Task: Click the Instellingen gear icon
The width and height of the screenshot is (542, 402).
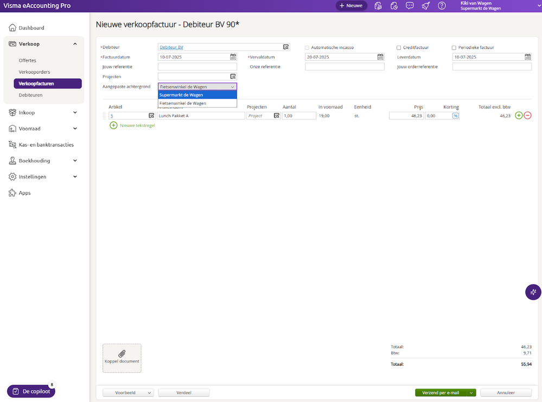Action: 12,177
